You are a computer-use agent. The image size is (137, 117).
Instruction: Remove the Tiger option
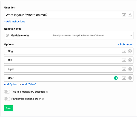pyautogui.click(x=130, y=69)
